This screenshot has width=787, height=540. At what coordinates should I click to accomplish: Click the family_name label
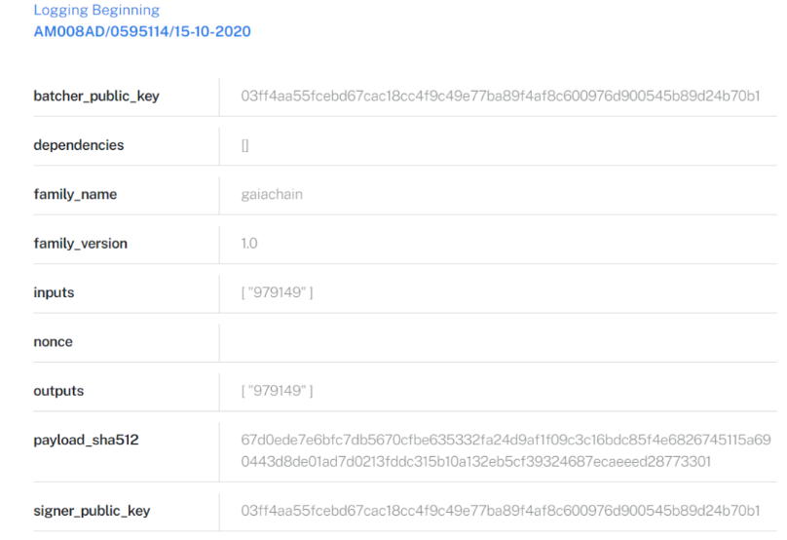coord(75,194)
